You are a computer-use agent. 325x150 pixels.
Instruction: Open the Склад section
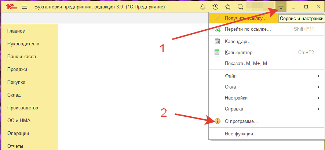[14, 95]
